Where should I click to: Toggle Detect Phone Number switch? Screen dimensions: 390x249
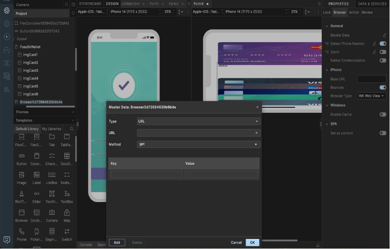(383, 44)
